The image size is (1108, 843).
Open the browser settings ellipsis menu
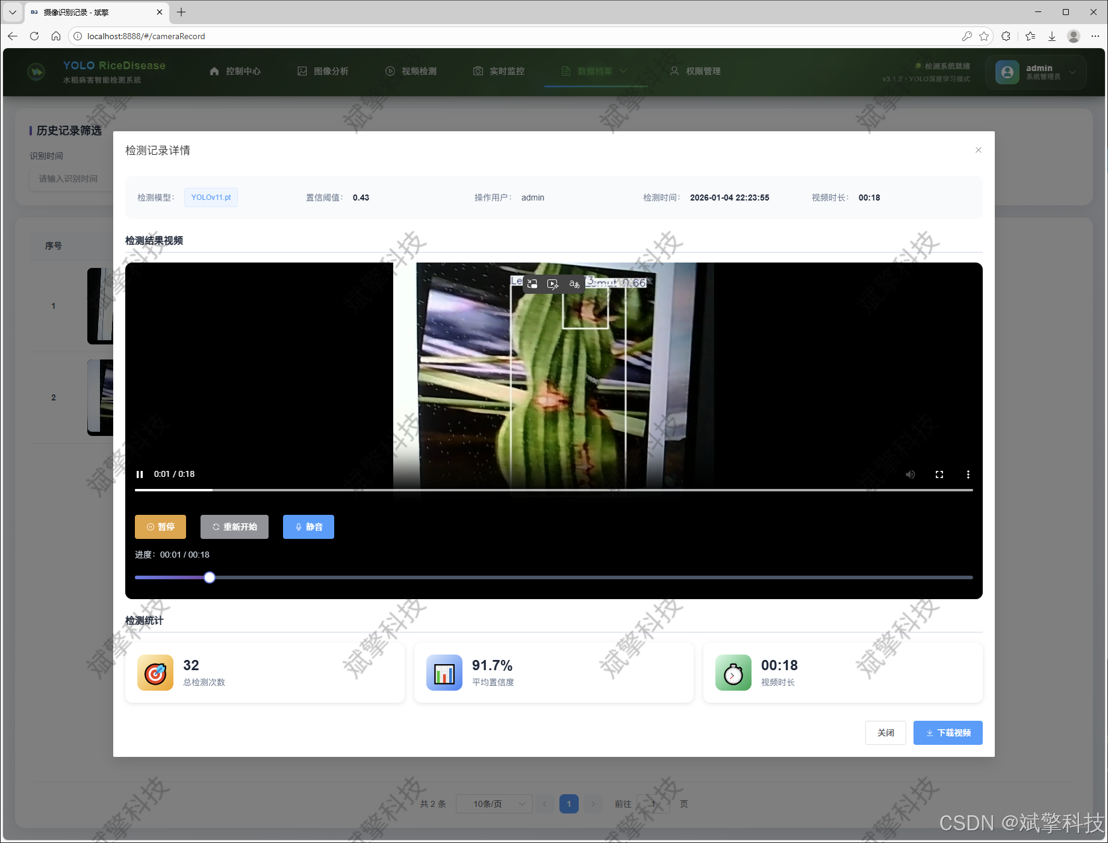(x=1095, y=36)
